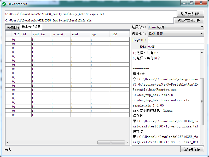Click npm1 ins column header
The width and height of the screenshot is (209, 157).
(x=41, y=34)
